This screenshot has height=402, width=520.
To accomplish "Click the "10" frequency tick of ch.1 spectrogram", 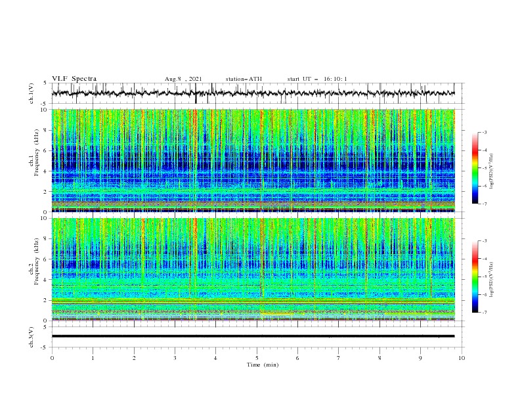I will pos(44,110).
